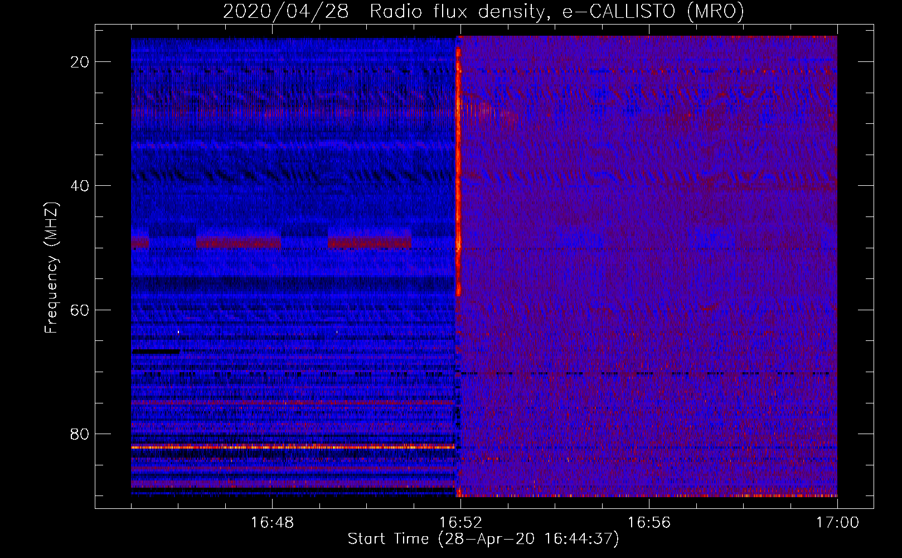Click the frequency tick label 60
This screenshot has width=902, height=558.
[80, 310]
